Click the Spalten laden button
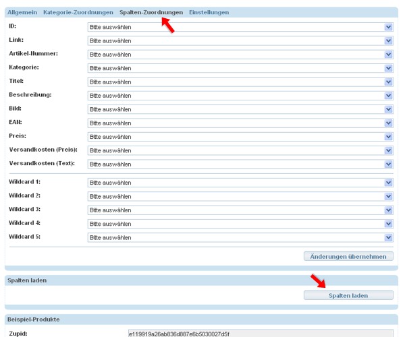405x337 pixels. click(x=348, y=295)
